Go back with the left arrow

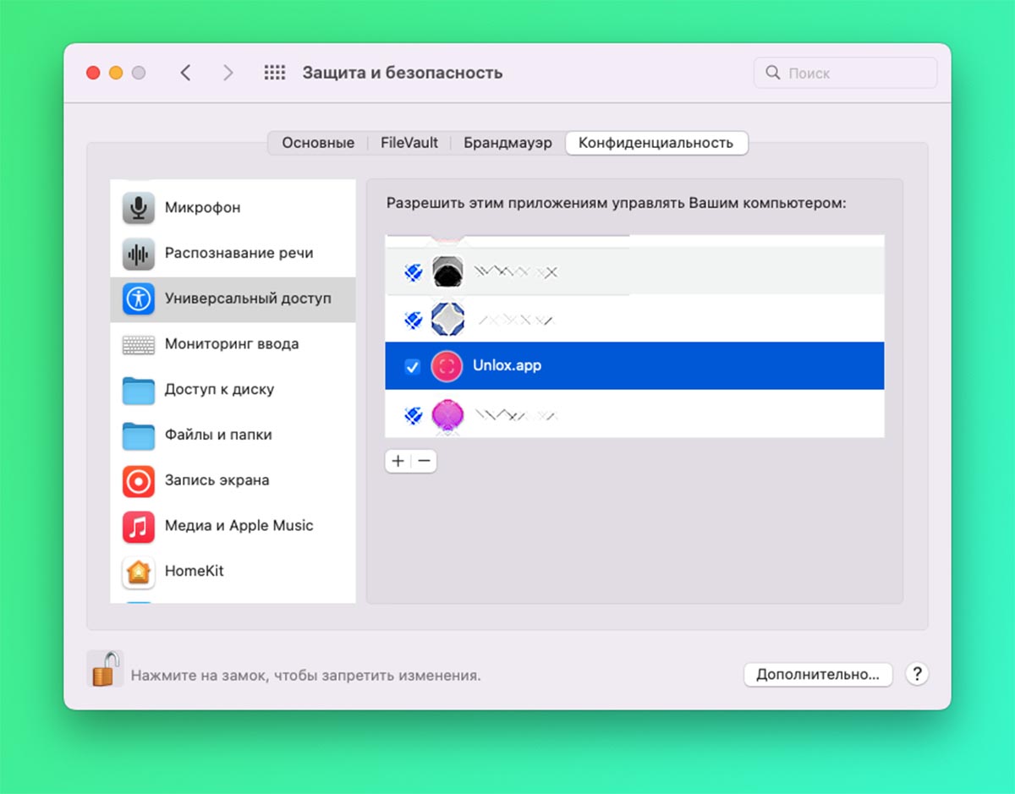pos(185,73)
